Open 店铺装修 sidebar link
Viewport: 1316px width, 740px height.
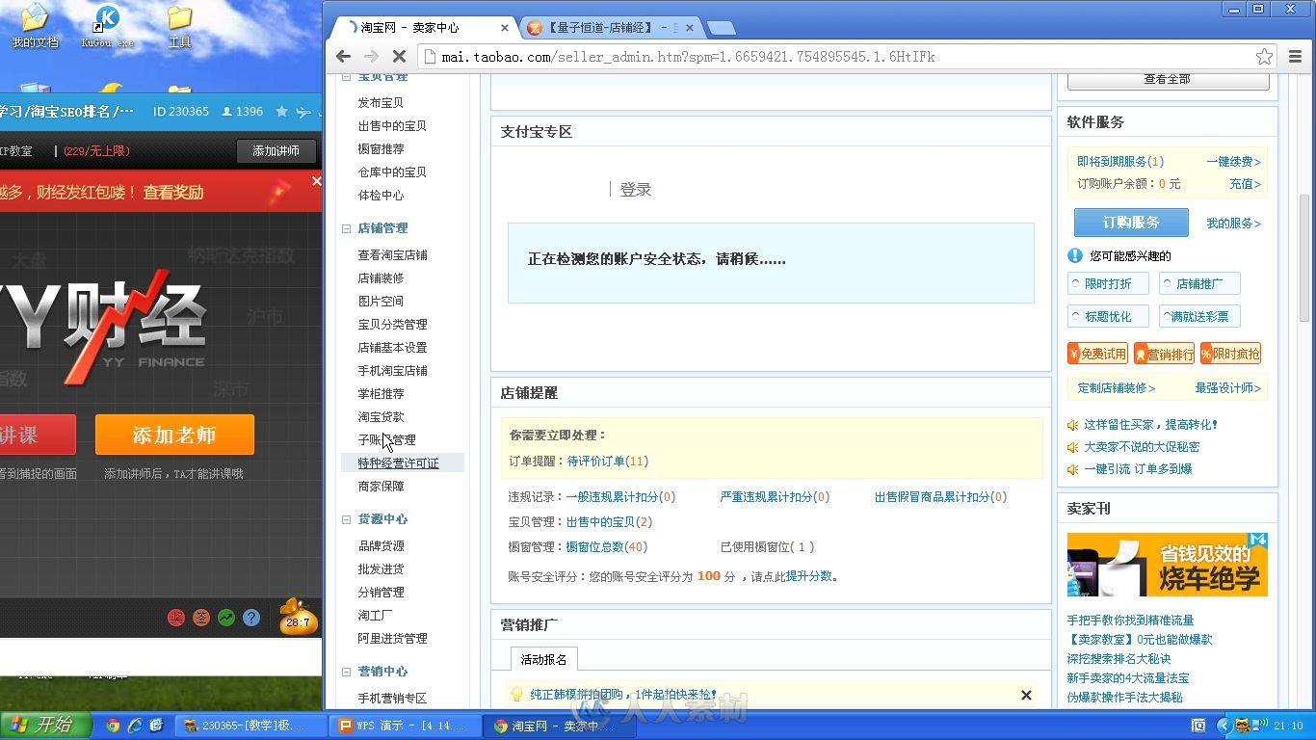point(381,278)
